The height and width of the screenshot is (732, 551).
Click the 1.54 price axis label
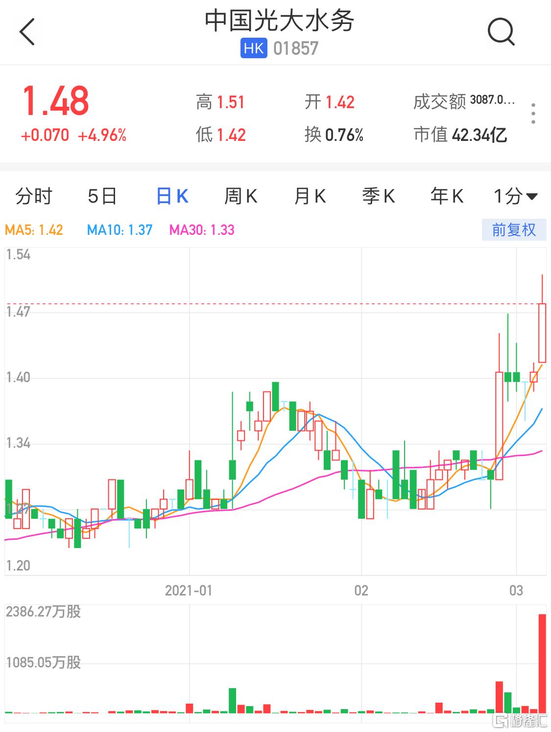coord(18,254)
